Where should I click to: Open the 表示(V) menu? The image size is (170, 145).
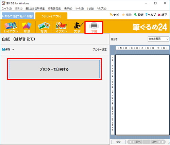(68, 9)
